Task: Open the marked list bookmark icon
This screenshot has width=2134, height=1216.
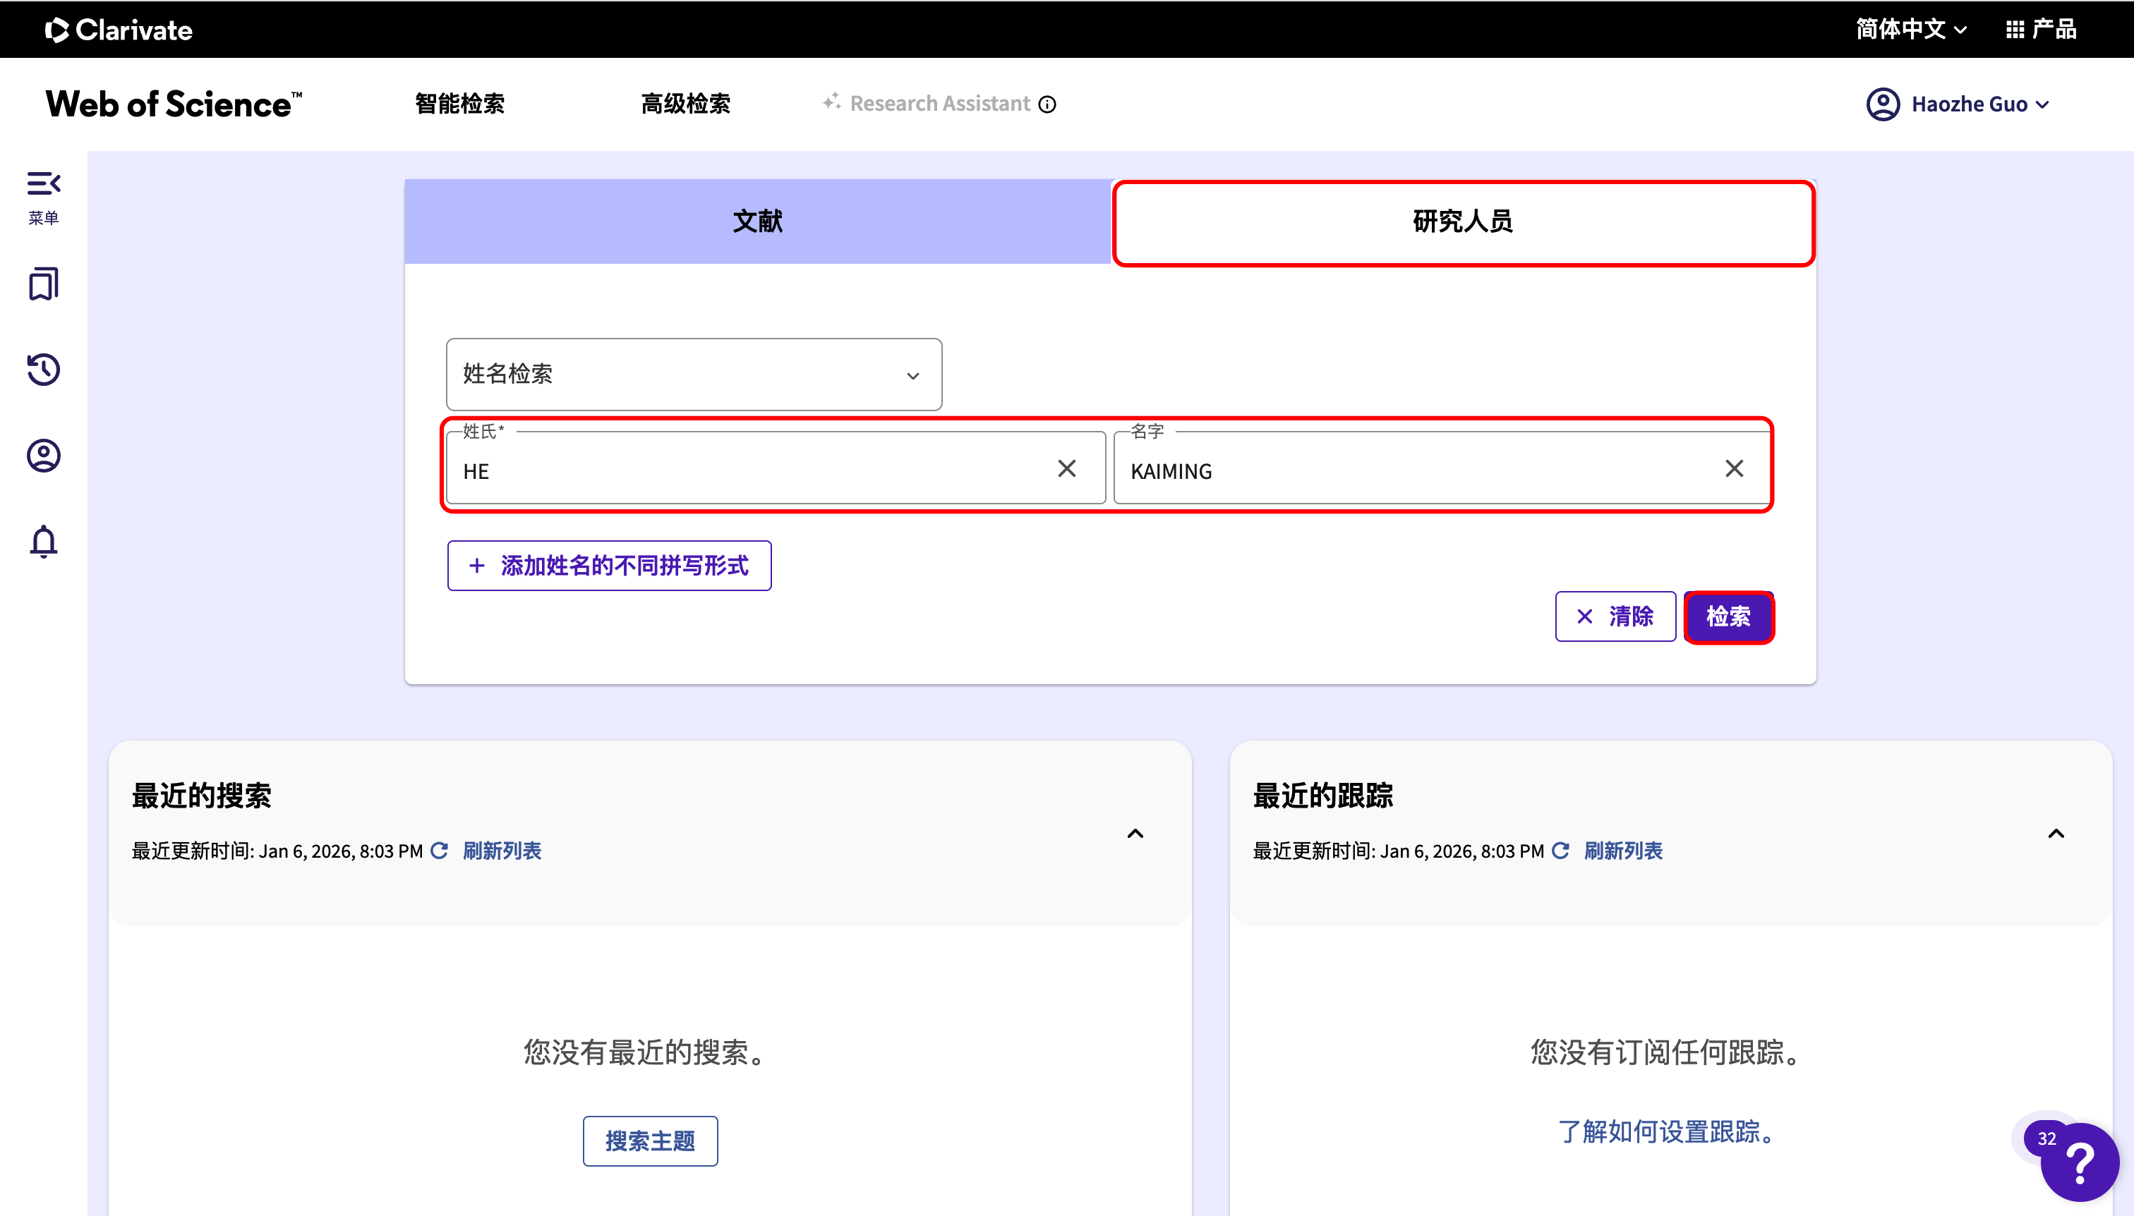Action: [x=44, y=284]
